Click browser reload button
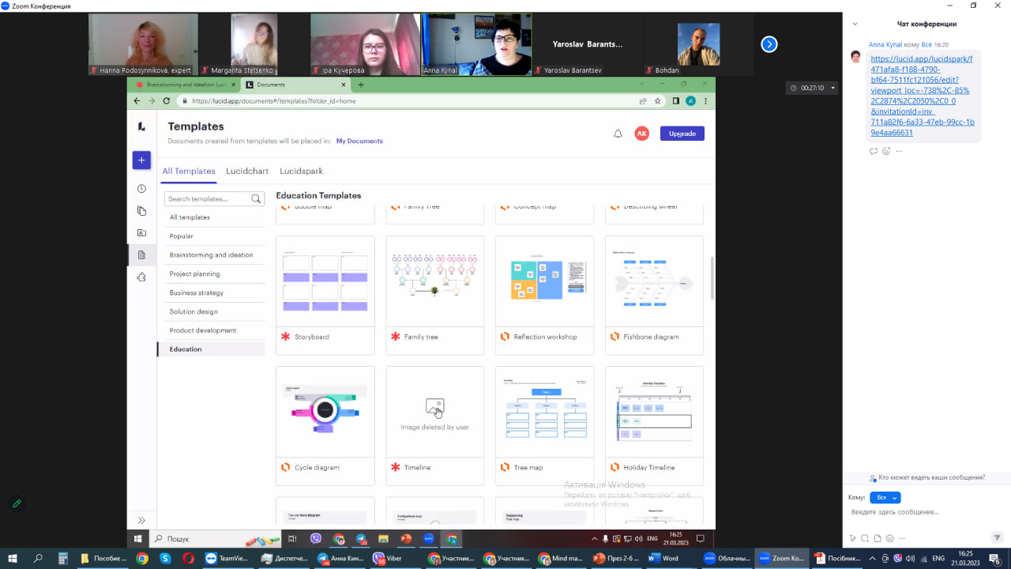Image resolution: width=1011 pixels, height=569 pixels. (166, 101)
